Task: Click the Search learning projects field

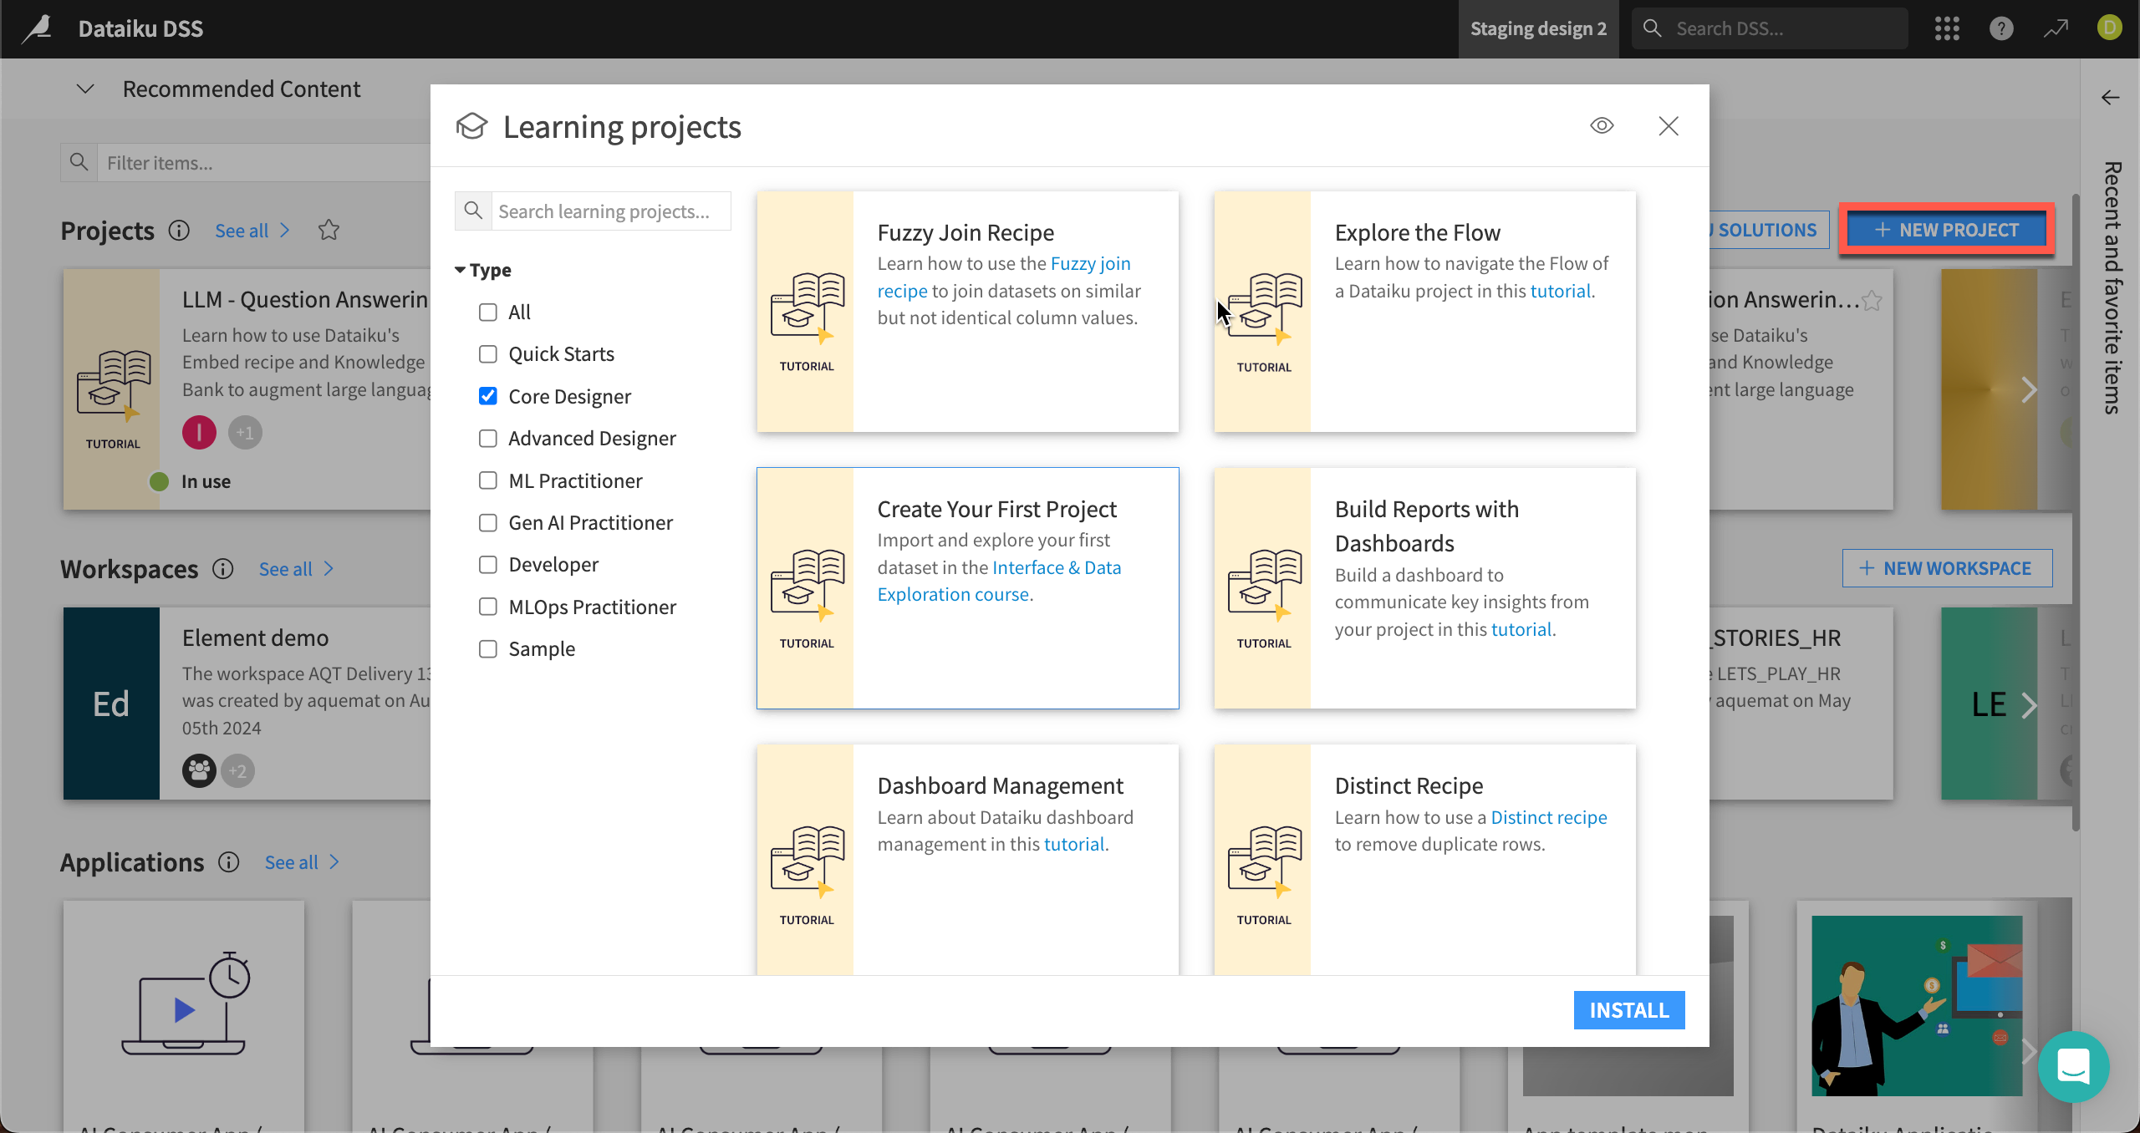Action: click(610, 211)
